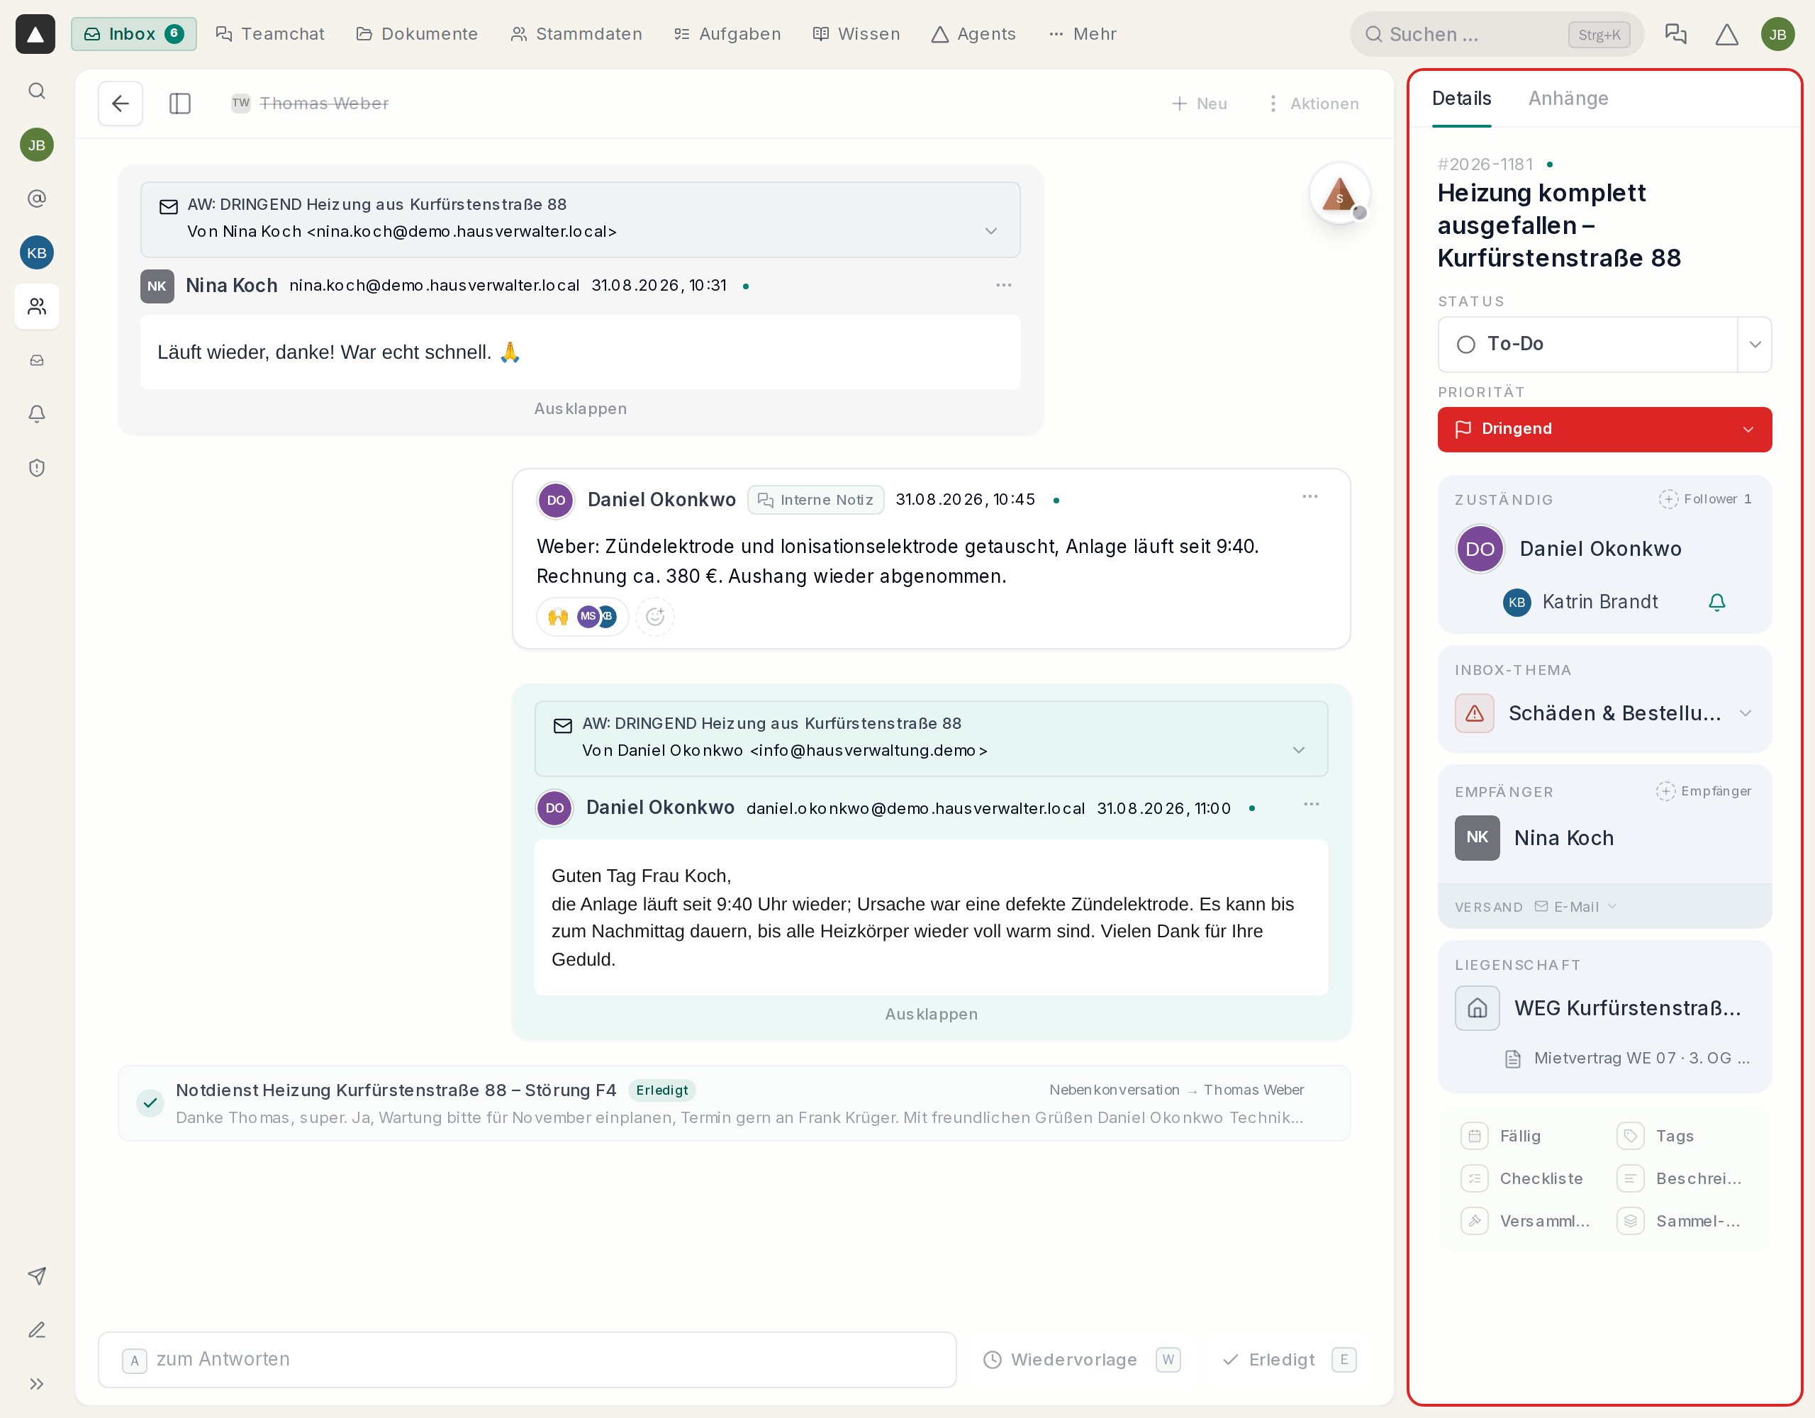Screen dimensions: 1815x1418
Task: Open the mentions @ icon in sidebar
Action: (x=37, y=199)
